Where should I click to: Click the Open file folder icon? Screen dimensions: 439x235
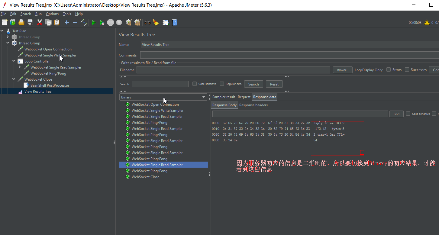tap(21, 22)
